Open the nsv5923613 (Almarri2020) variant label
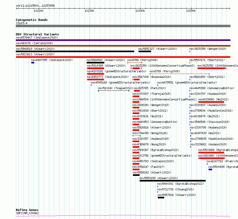The image size is (238, 219). pos(35,54)
